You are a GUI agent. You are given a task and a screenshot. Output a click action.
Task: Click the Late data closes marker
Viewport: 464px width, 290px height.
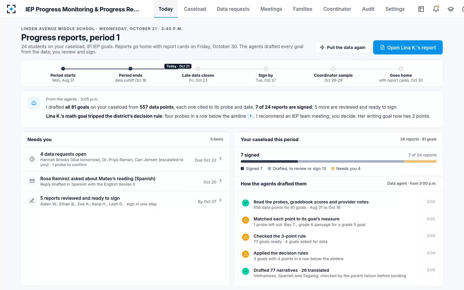coord(198,69)
